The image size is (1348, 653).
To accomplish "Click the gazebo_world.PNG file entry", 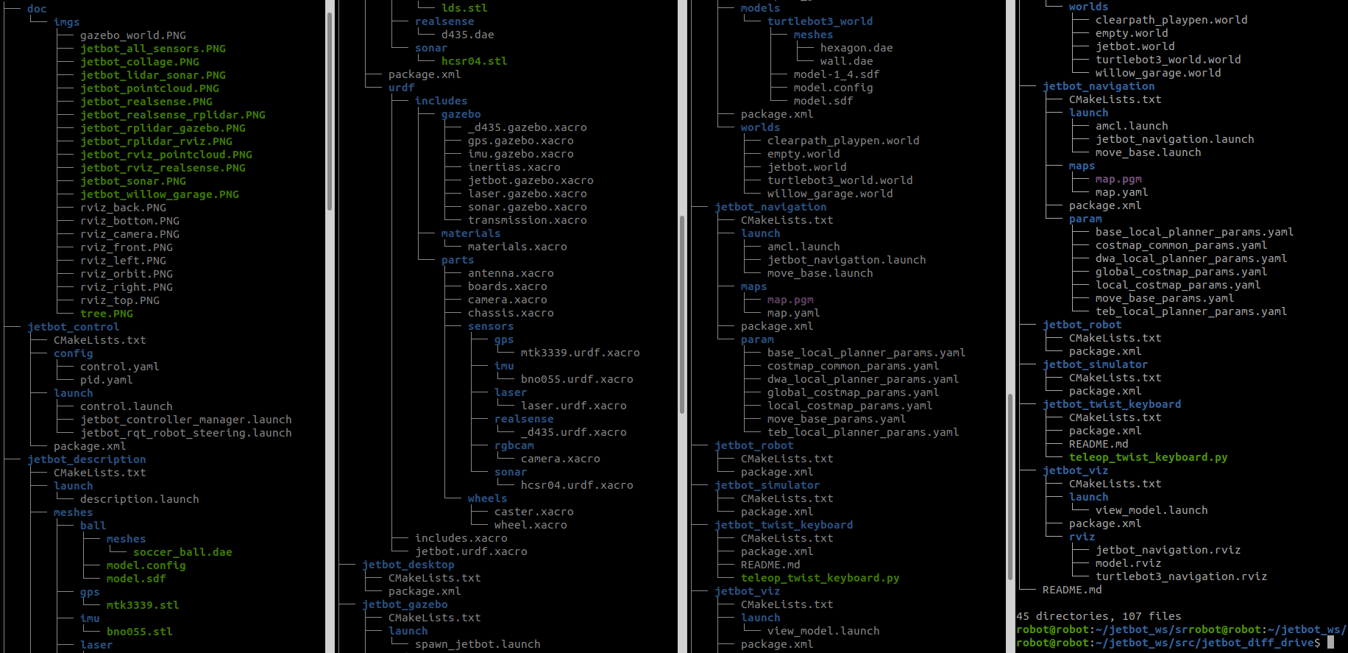I will coord(133,35).
